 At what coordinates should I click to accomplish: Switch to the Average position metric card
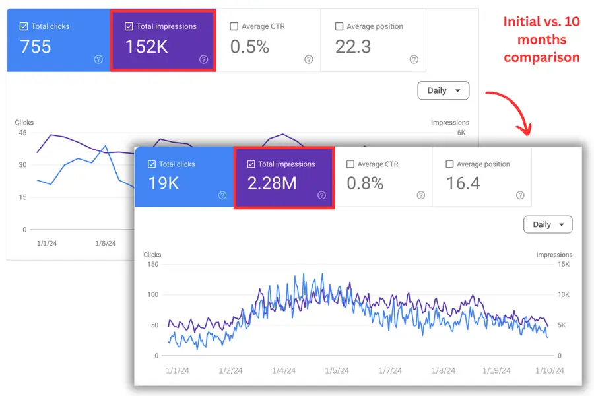coord(374,40)
